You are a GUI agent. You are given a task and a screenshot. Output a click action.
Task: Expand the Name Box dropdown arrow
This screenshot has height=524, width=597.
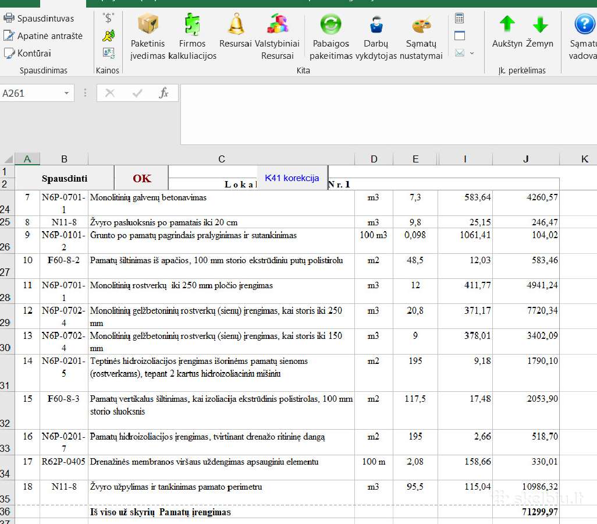[67, 93]
